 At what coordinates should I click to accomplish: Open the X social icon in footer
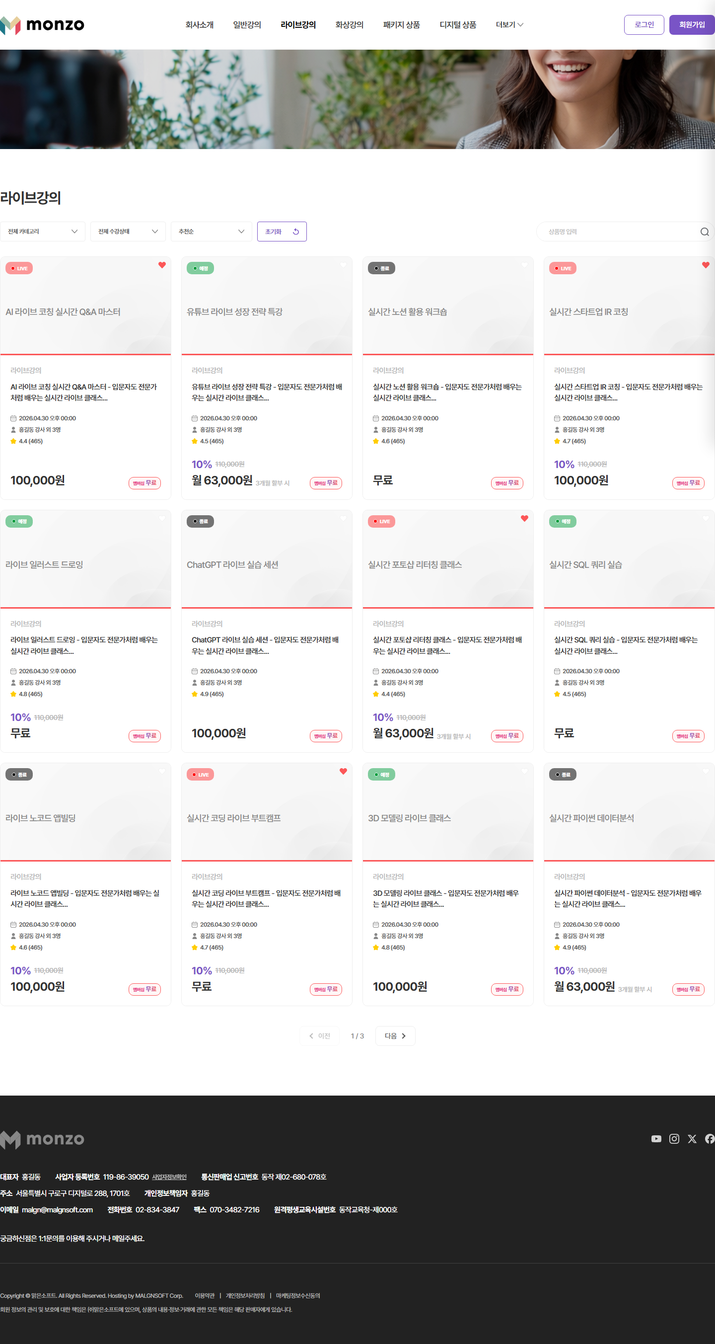click(x=692, y=1138)
